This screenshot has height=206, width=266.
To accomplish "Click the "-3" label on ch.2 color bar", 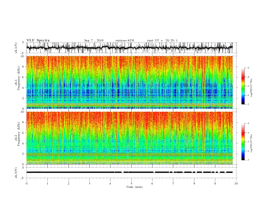I will [248, 124].
